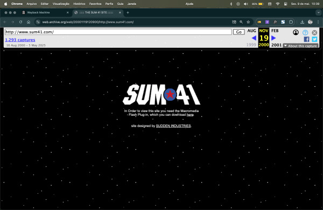Open Chrome three-dot menu
323x210 pixels.
tap(318, 22)
